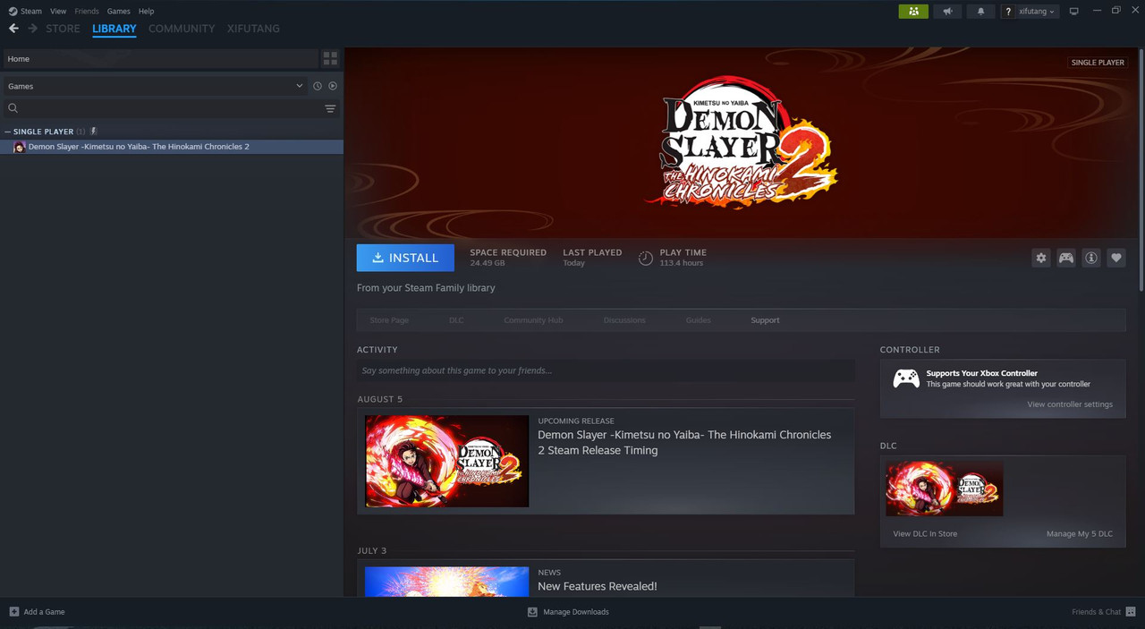Open the Friends menu
The width and height of the screenshot is (1145, 629).
[87, 11]
